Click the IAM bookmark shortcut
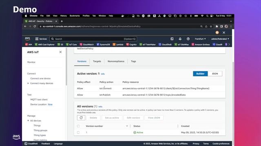Viewport: 261px width, 146px height. coord(29,45)
